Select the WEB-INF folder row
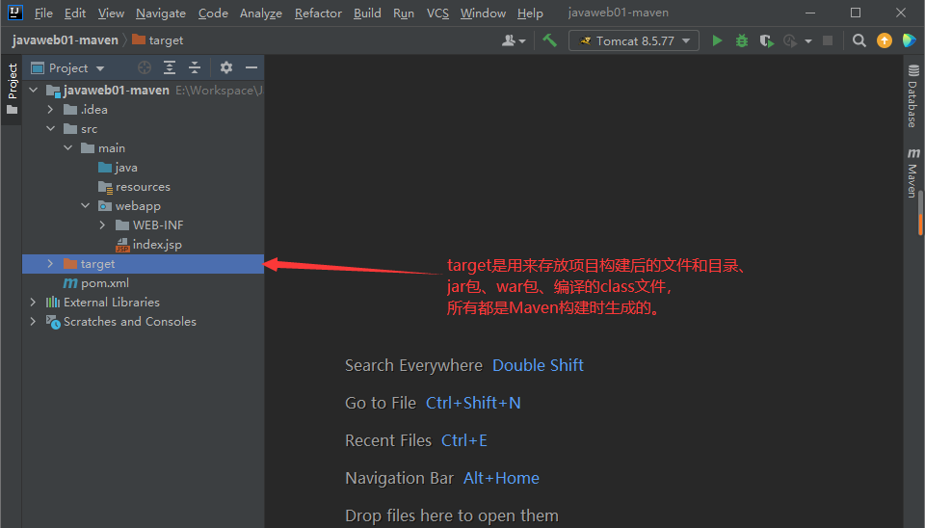This screenshot has height=528, width=925. click(143, 225)
